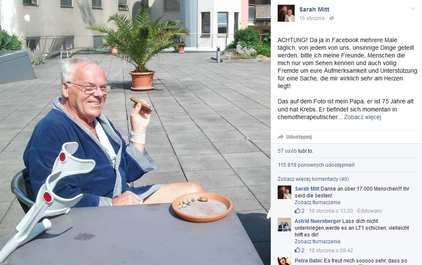Open Petra Babic's profile name link
The width and height of the screenshot is (422, 265).
point(308,260)
